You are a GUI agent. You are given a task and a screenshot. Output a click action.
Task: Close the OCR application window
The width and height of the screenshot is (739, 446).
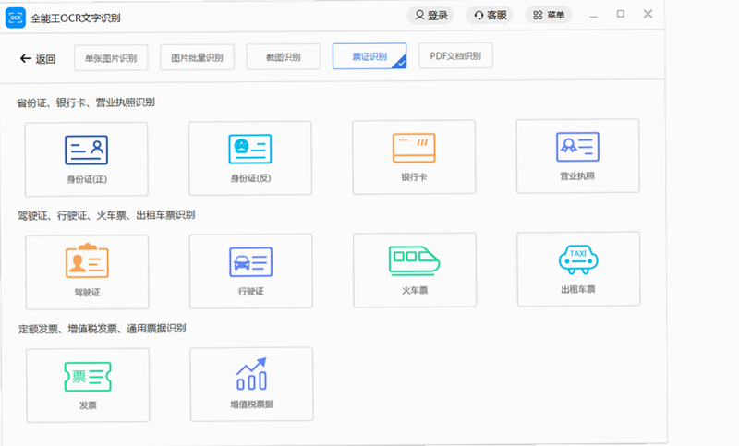(x=648, y=14)
